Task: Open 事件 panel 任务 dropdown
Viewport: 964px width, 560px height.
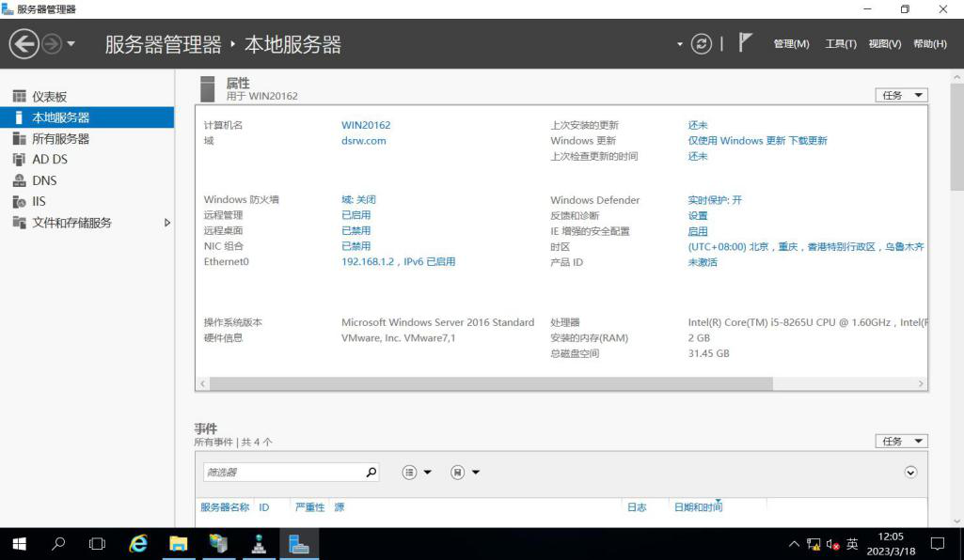Action: 901,441
